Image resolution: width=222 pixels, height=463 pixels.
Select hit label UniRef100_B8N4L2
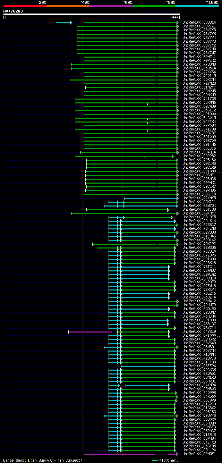pyautogui.click(x=199, y=301)
